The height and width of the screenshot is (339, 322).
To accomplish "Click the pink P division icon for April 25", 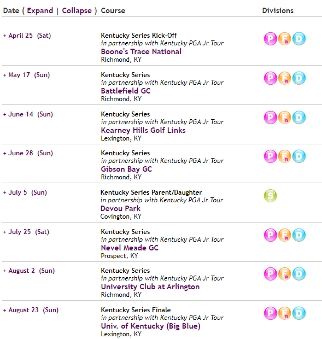I will click(x=271, y=39).
